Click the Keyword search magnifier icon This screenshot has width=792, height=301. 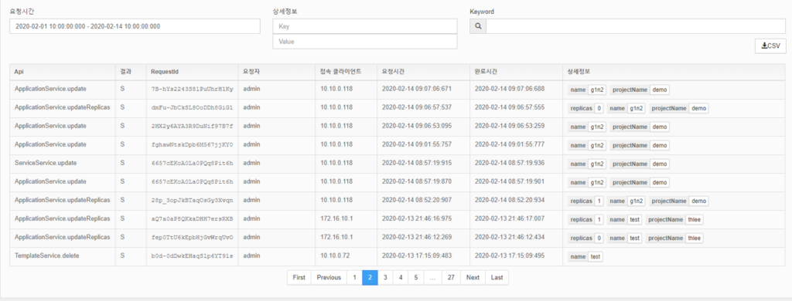coord(478,26)
